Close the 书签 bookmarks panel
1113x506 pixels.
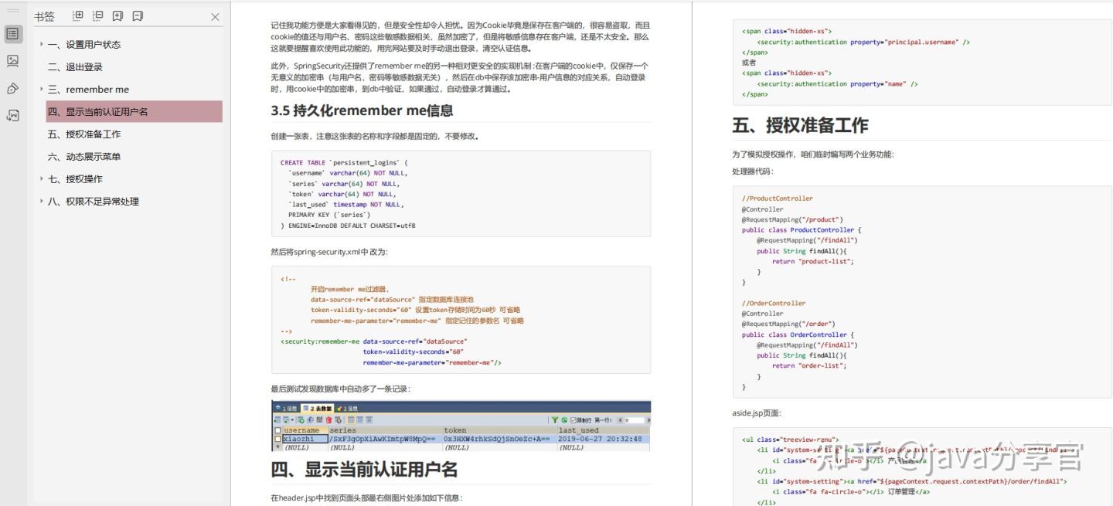click(x=214, y=16)
